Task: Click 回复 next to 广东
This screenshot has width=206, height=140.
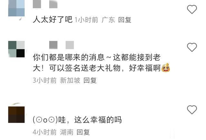Action: 125,20
